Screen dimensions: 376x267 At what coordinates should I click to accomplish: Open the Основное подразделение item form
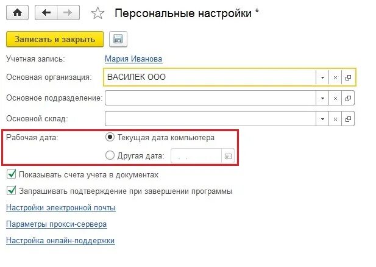(348, 98)
